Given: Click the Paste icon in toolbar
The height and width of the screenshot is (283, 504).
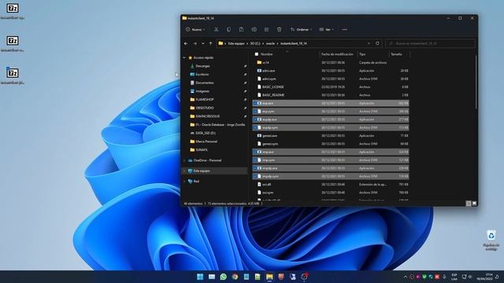Looking at the screenshot, I should point(242,29).
